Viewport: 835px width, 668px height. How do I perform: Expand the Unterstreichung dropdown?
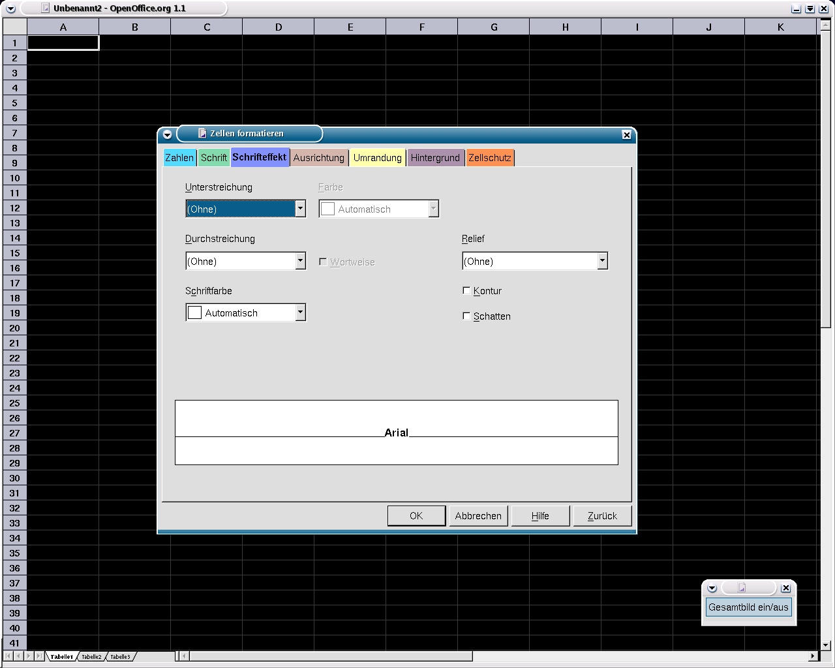(300, 209)
